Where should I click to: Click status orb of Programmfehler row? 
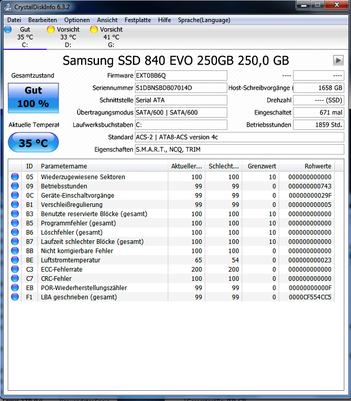click(15, 223)
